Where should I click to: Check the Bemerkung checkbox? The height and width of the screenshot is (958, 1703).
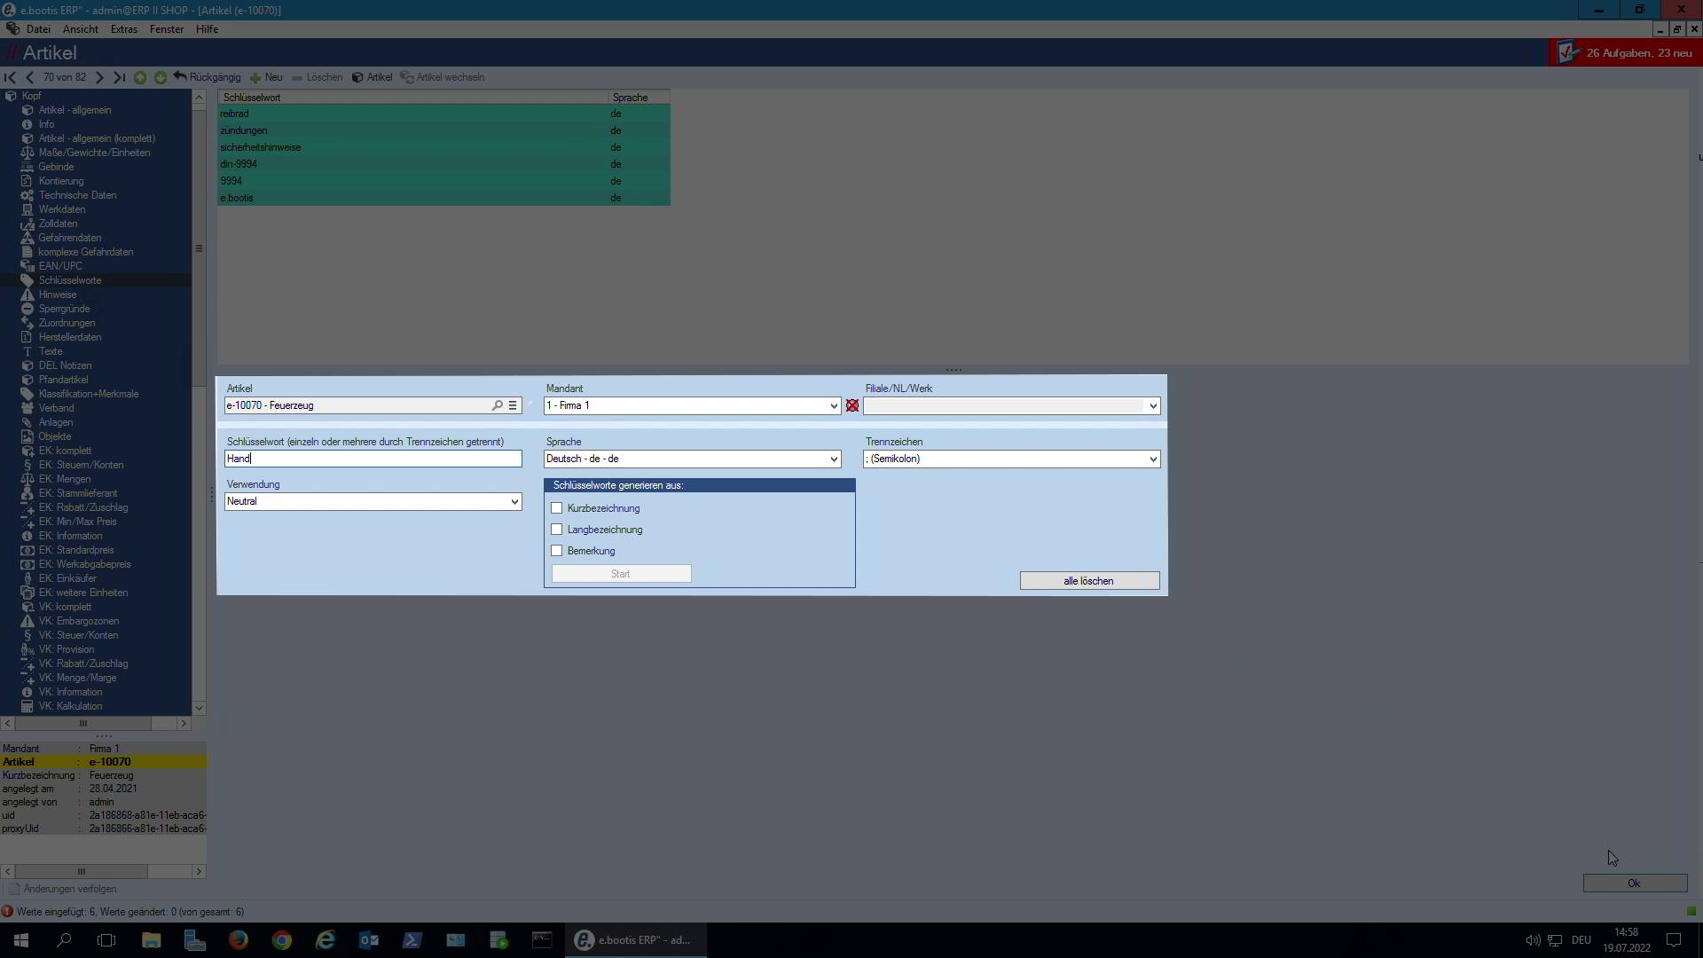[557, 551]
